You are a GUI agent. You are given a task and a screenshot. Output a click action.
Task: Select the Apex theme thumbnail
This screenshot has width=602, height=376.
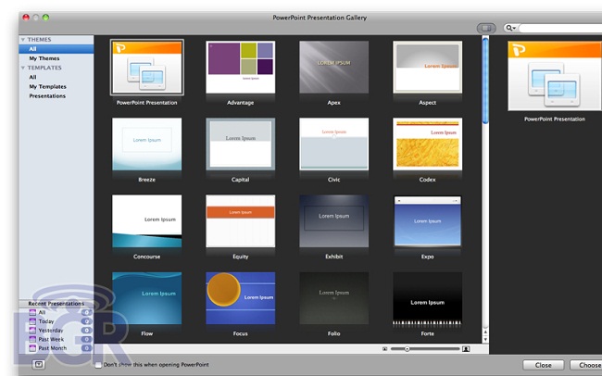click(334, 68)
